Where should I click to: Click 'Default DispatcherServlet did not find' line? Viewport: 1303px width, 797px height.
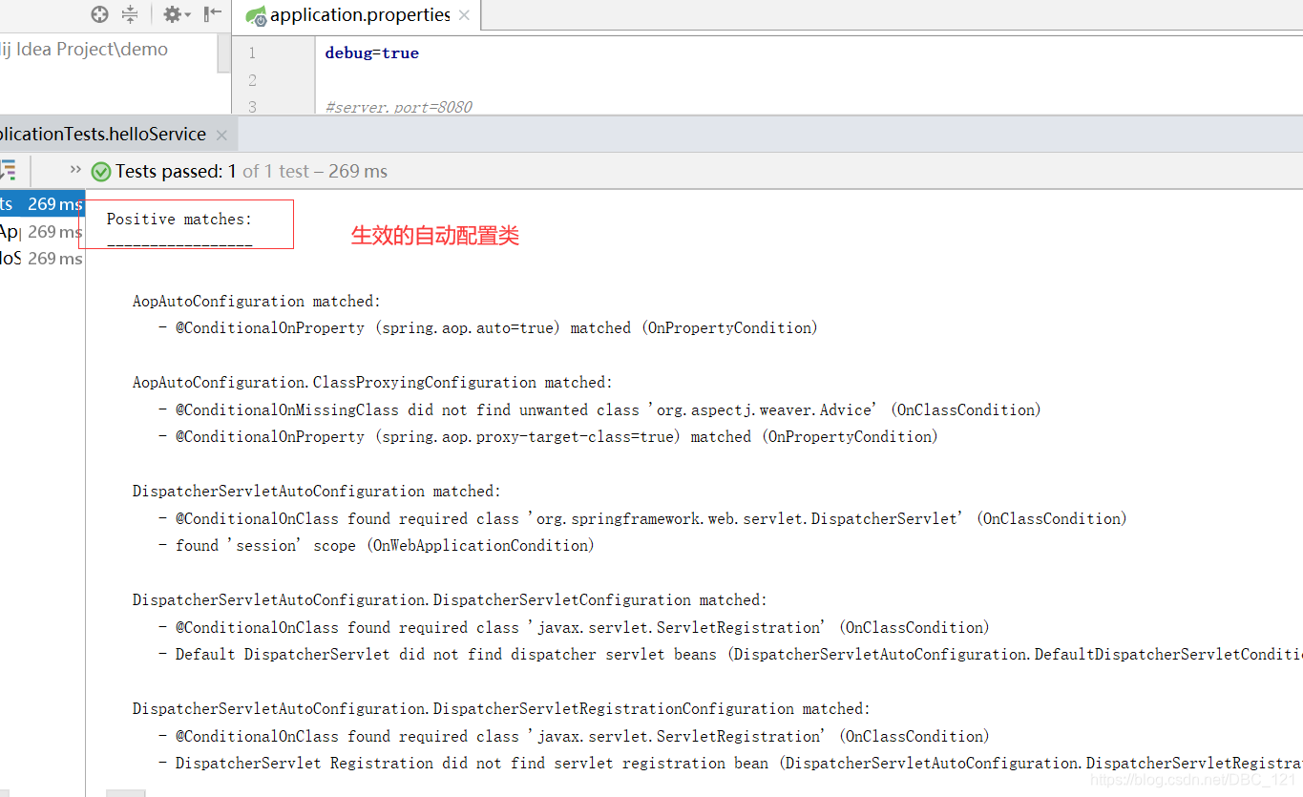click(730, 655)
